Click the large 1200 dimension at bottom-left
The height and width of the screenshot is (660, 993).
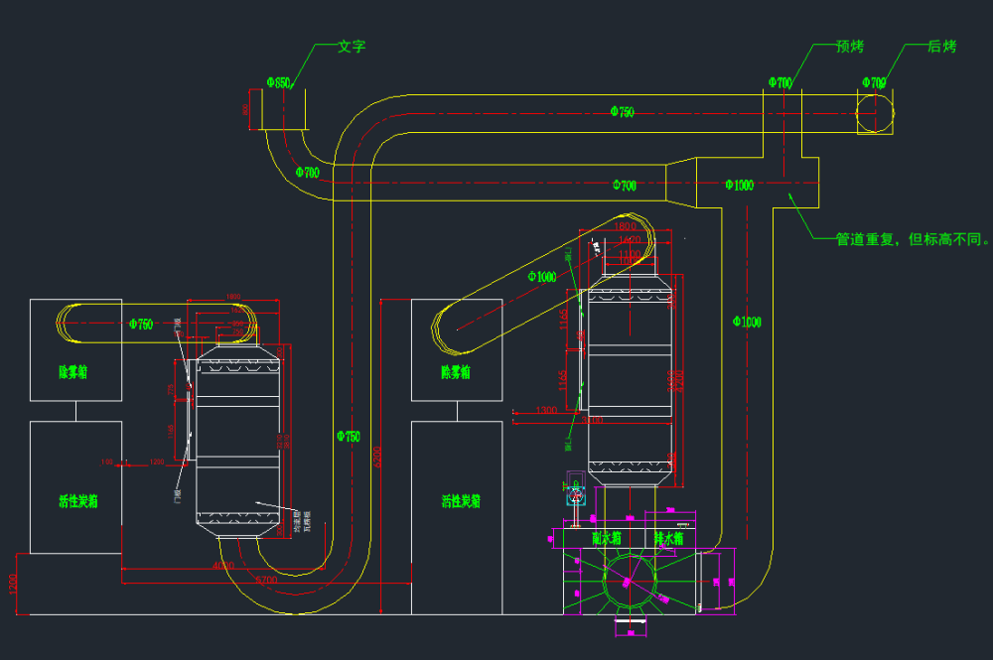(13, 586)
